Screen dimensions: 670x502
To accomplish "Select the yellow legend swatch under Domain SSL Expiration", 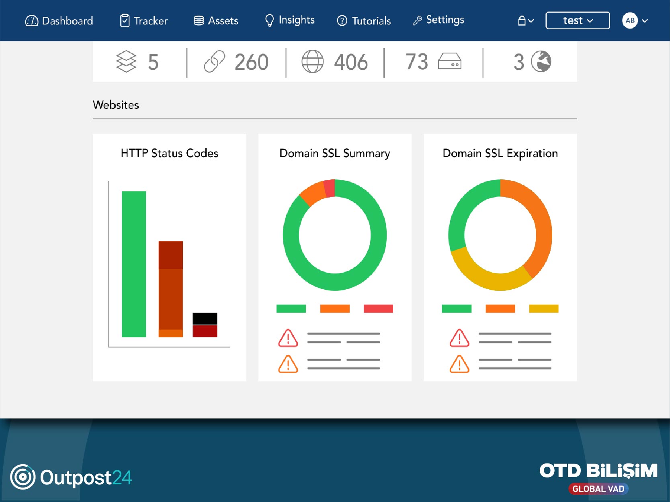I will 544,308.
